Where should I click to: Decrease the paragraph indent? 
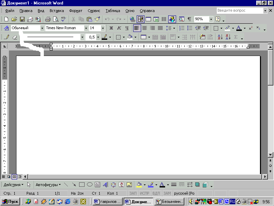198,28
